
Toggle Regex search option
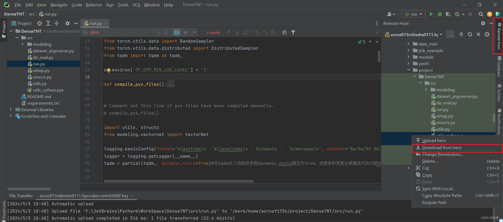click(x=194, y=32)
